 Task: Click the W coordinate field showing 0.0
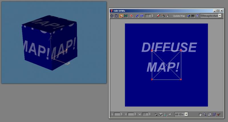145,114
